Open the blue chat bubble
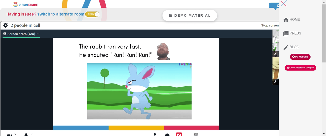The image size is (326, 136). 274,6
